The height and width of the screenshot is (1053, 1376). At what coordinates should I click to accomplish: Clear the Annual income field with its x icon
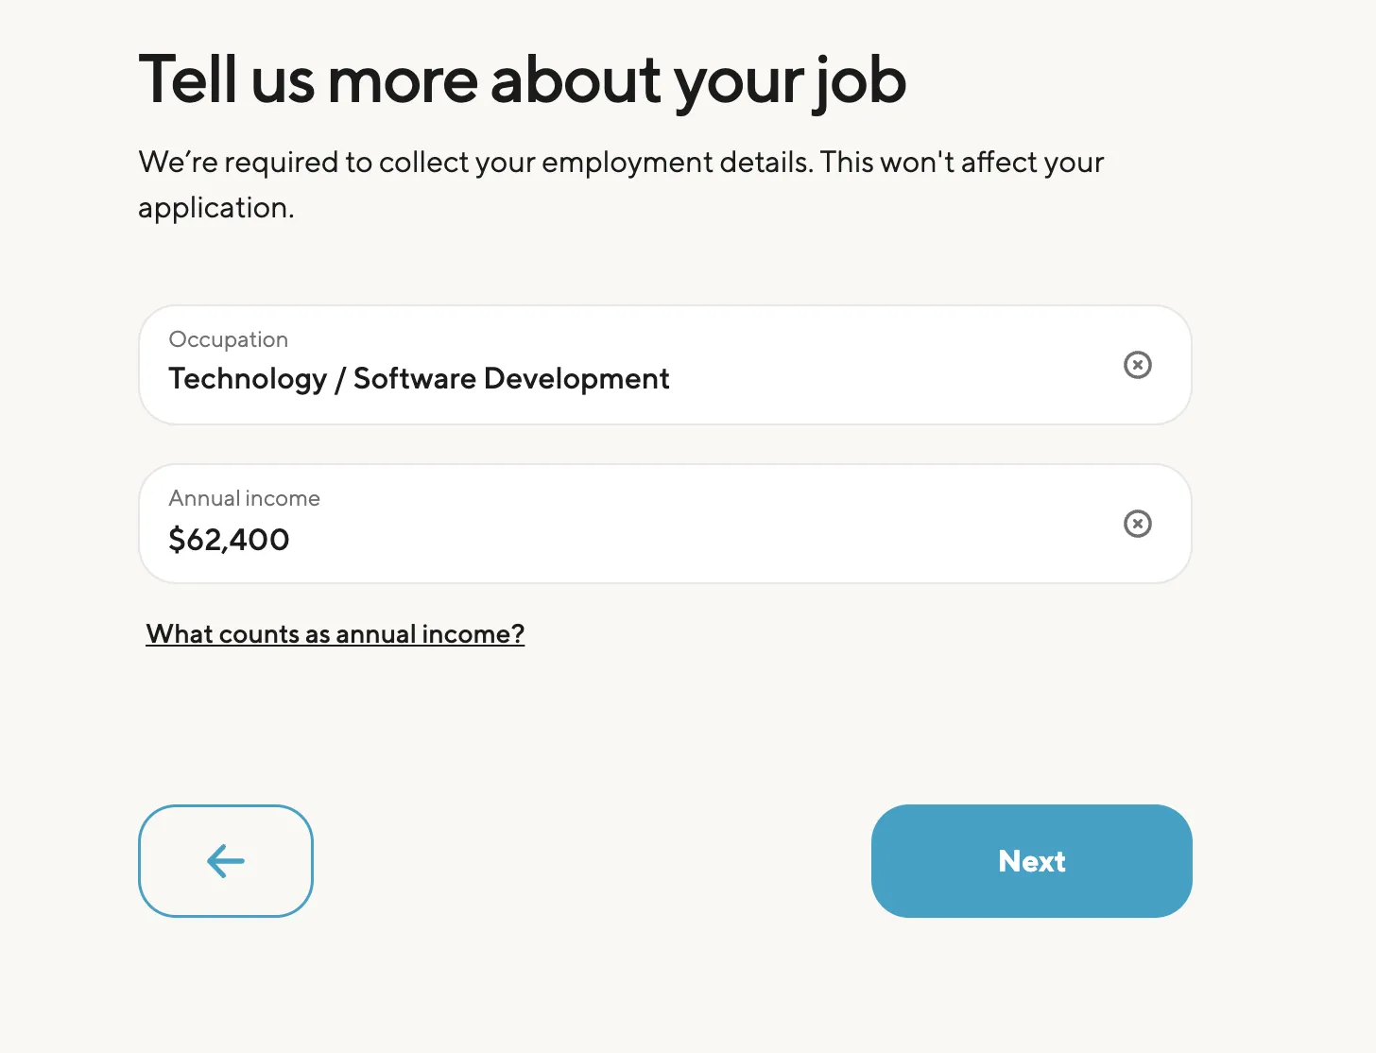1137,524
